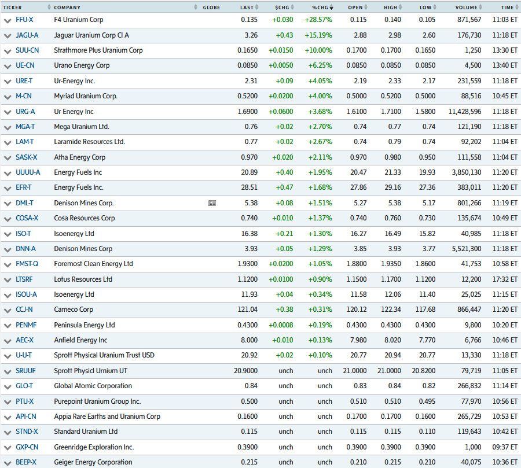This screenshot has width=521, height=468.
Task: Open the COSA-X ticker link
Action: pyautogui.click(x=27, y=218)
